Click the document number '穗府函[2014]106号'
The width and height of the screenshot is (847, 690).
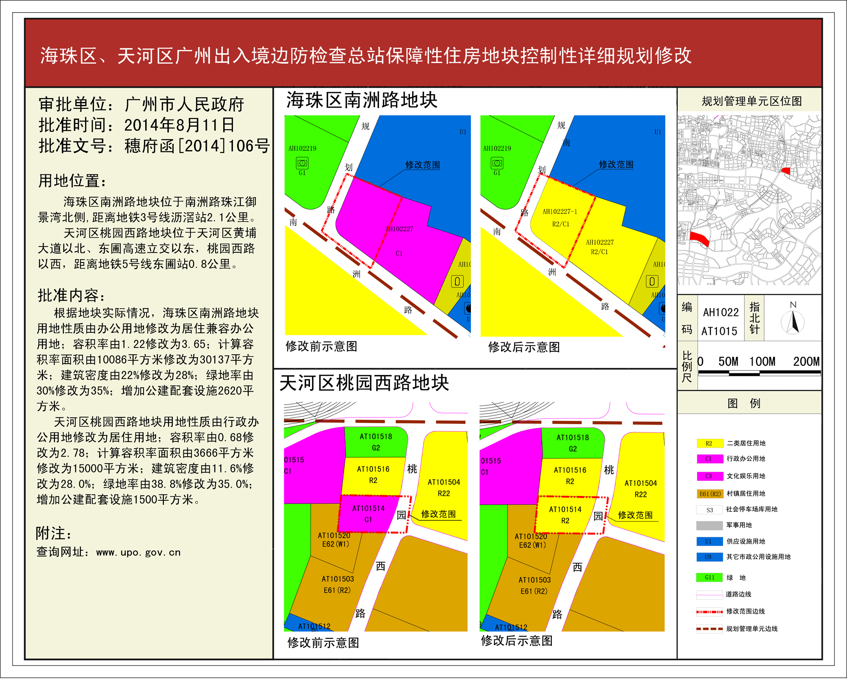tap(197, 146)
